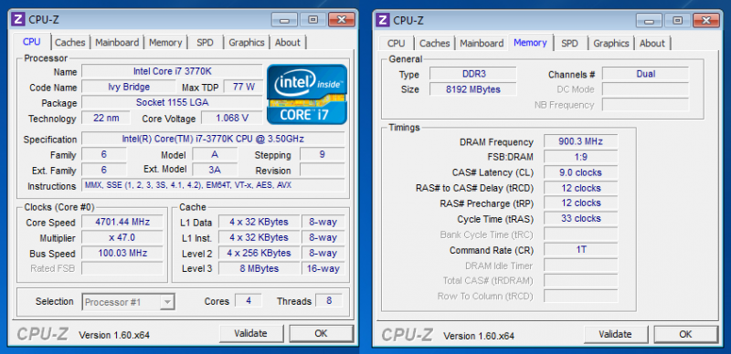Click the Specification field with i7-3770K CPU @ 3.50GHz

click(x=213, y=139)
